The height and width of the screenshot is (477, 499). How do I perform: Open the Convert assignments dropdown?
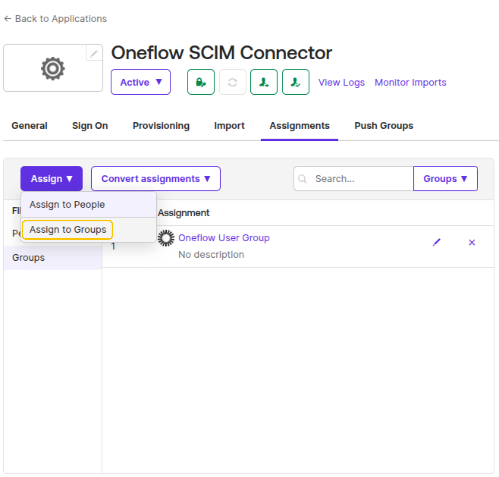click(x=156, y=179)
